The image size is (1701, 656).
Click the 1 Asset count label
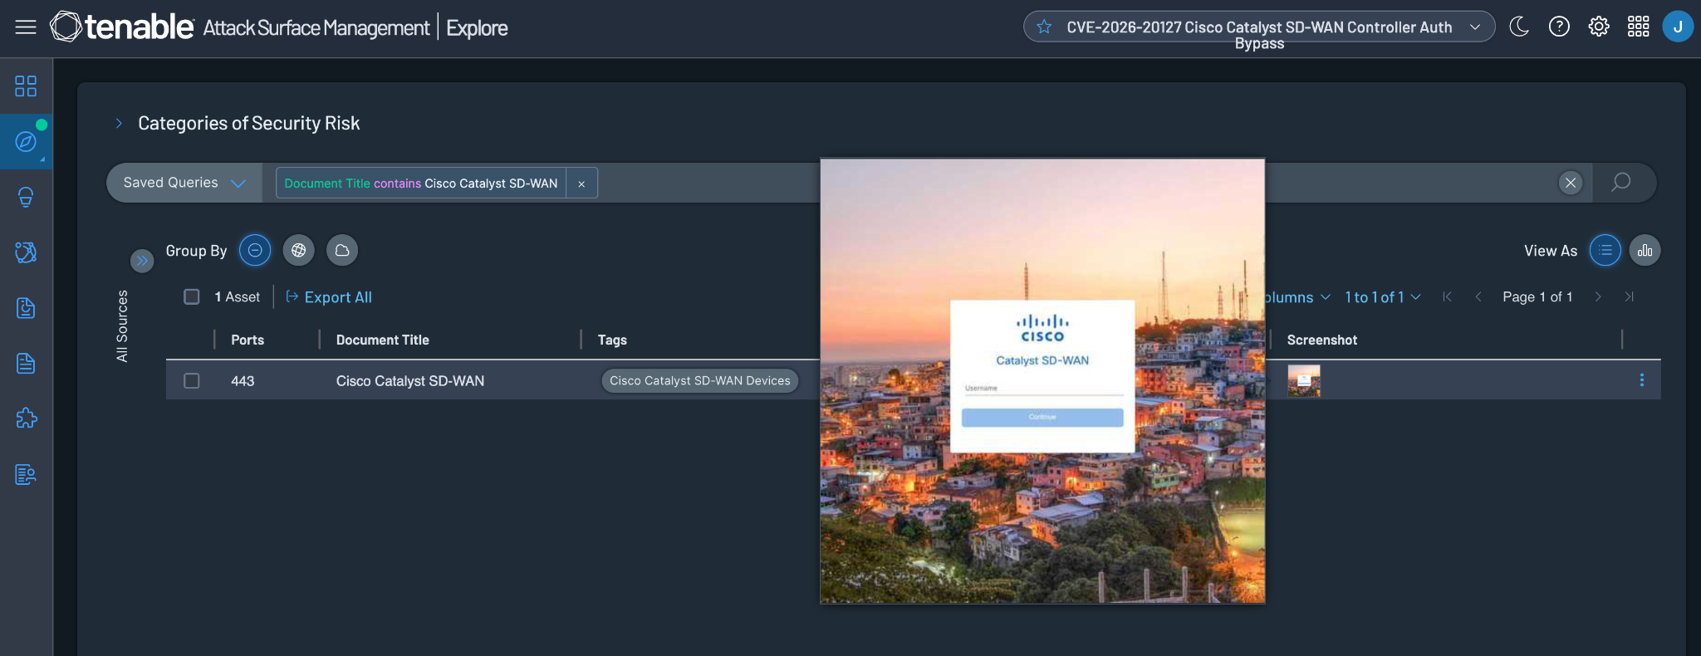238,297
